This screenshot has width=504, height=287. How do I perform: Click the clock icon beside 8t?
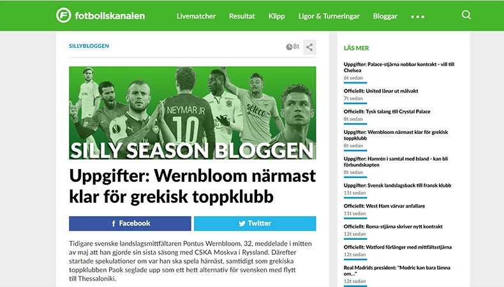(289, 47)
